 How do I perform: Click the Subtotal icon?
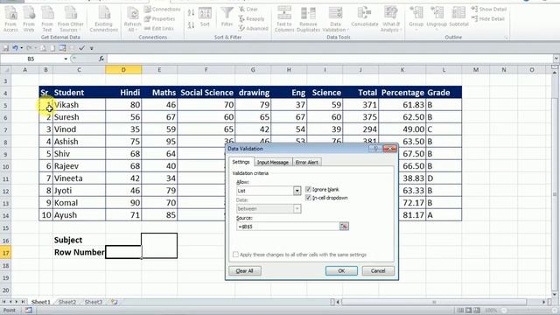pyautogui.click(x=458, y=17)
